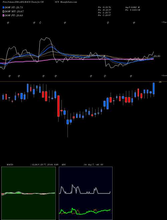This screenshot has height=220, width=167.
Task: Click the large red bearish candlestick
Action: pyautogui.click(x=58, y=106)
